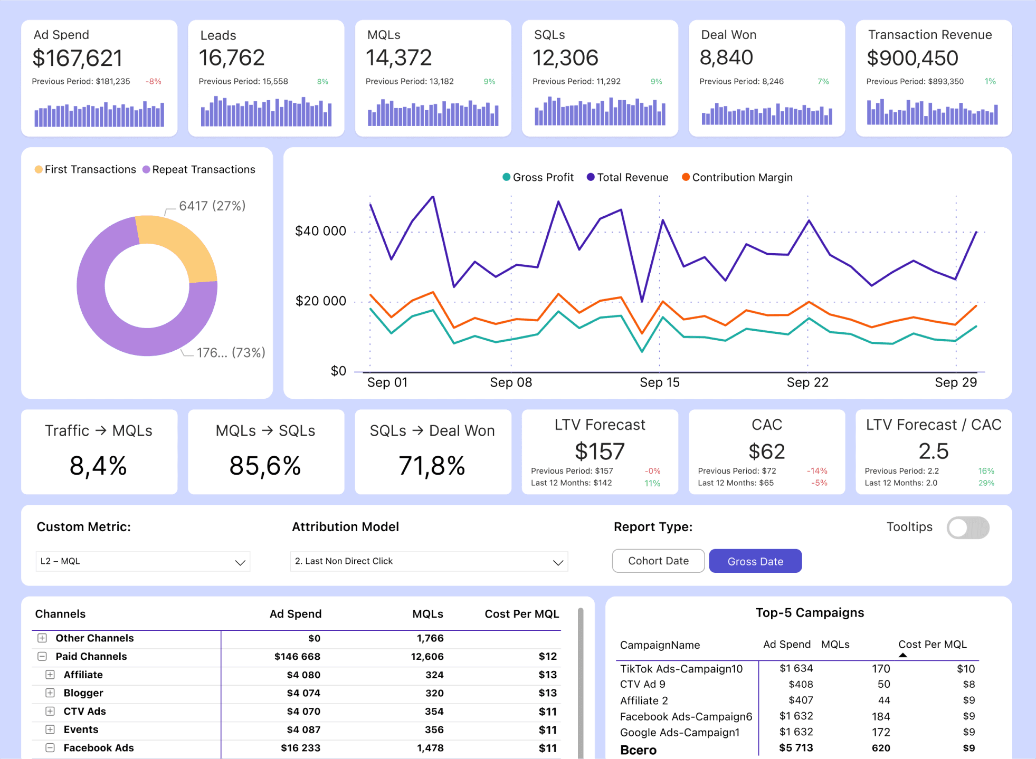Image resolution: width=1036 pixels, height=759 pixels.
Task: Click the Channels column header
Action: tap(60, 614)
